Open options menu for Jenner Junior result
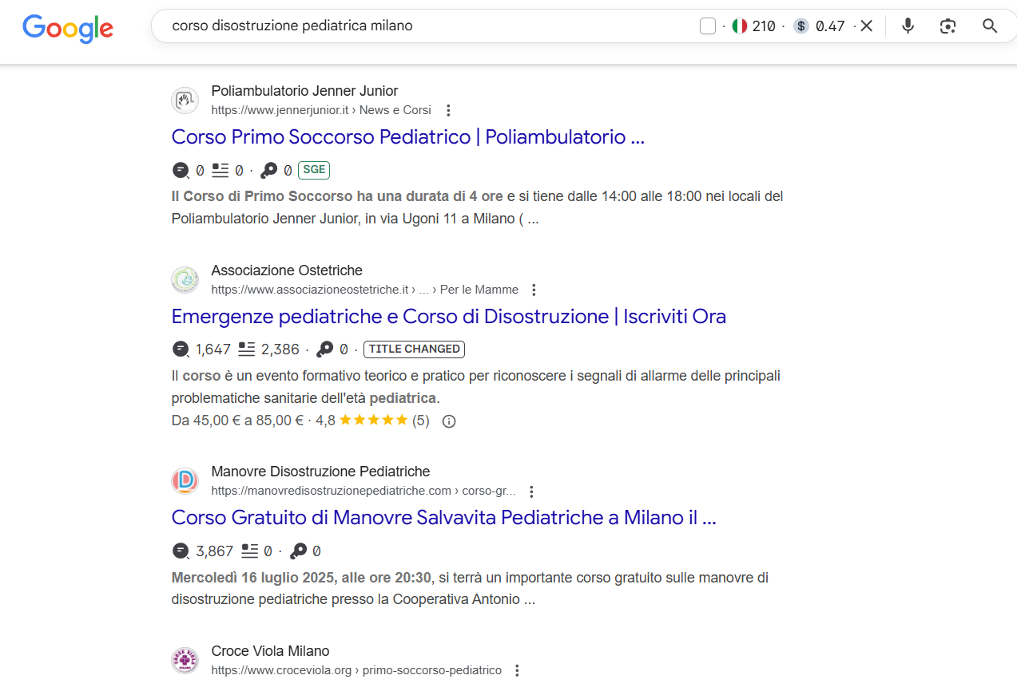This screenshot has height=687, width=1017. [x=448, y=110]
